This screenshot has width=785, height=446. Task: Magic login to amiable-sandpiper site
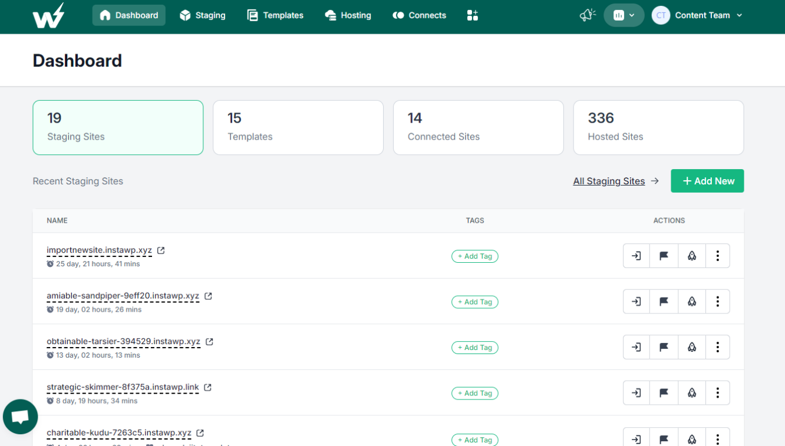tap(636, 301)
